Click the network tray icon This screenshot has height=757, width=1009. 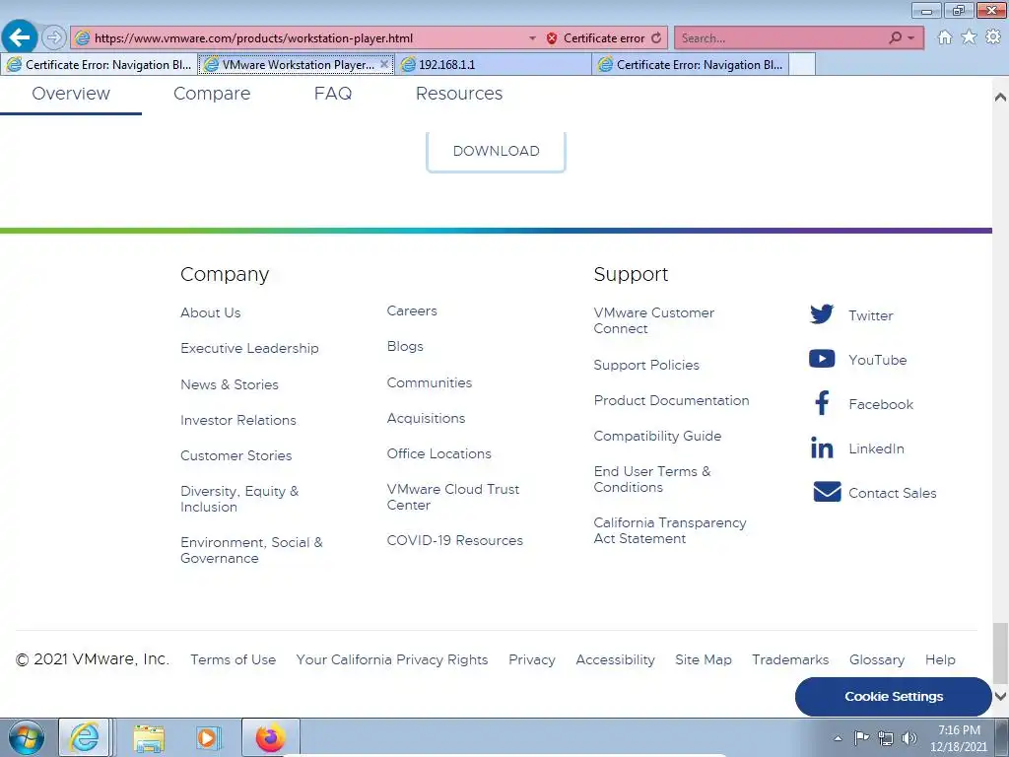click(x=886, y=738)
